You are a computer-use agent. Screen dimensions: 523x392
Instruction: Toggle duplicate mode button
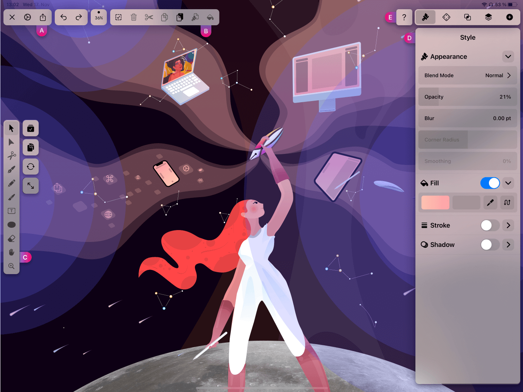pyautogui.click(x=31, y=147)
